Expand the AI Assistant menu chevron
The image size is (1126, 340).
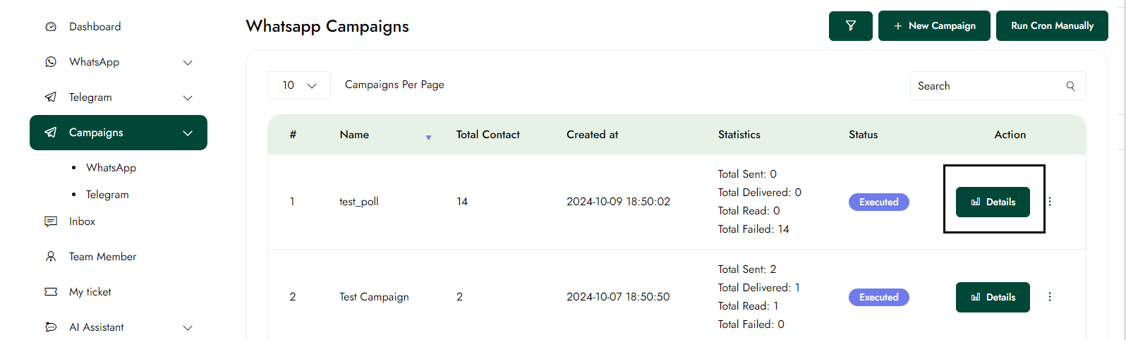click(x=188, y=328)
